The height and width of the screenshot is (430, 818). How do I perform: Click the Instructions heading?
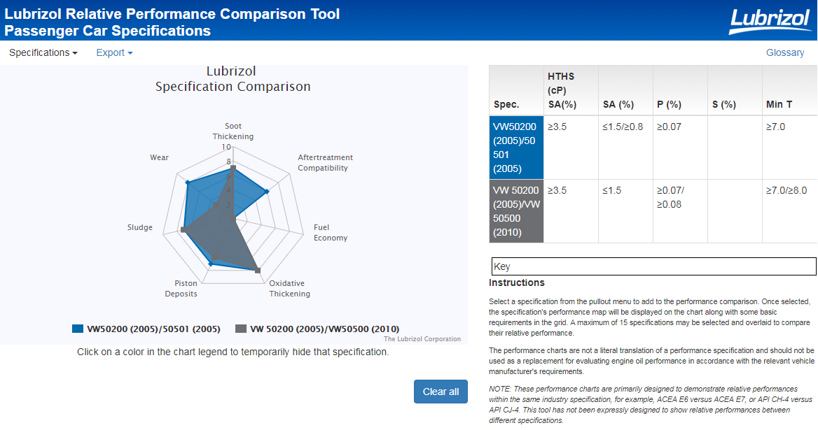(516, 282)
